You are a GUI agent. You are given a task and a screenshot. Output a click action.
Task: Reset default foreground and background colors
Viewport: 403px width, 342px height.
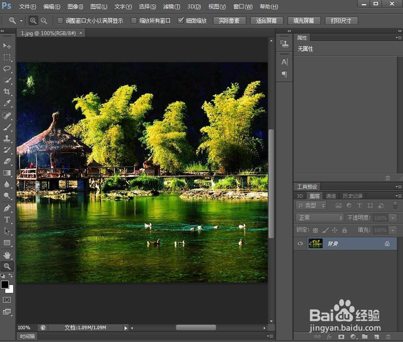coord(3,276)
